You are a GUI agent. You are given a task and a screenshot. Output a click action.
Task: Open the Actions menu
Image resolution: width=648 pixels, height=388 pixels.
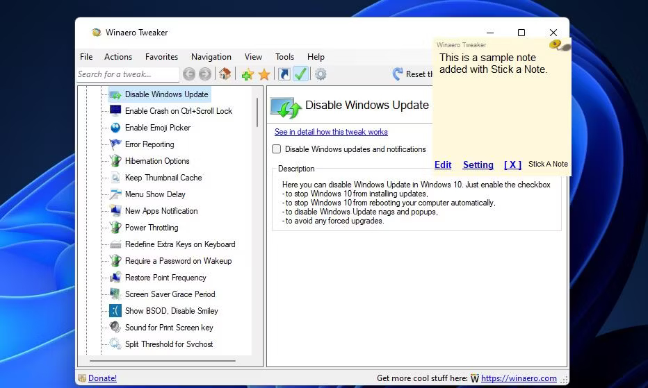tap(118, 57)
